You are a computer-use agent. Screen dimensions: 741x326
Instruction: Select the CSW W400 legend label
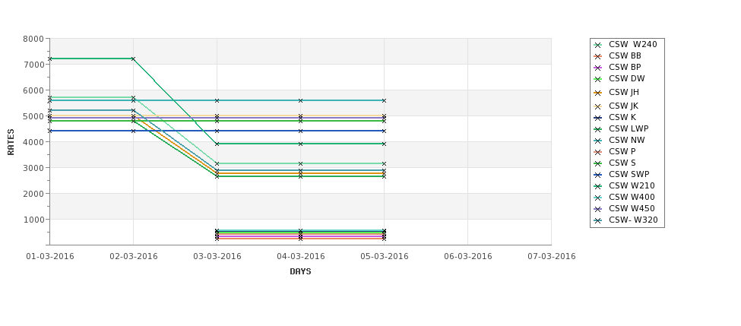pos(632,197)
